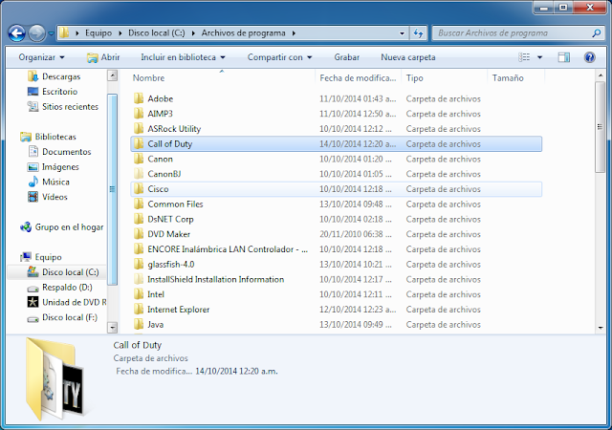Click the AIMP3 folder icon

pos(139,114)
